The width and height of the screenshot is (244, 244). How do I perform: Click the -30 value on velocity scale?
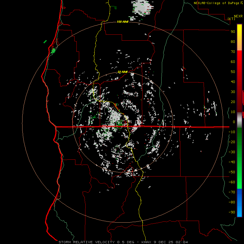(232, 152)
